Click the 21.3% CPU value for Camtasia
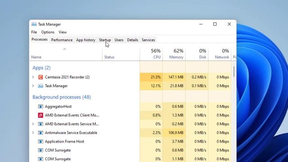This screenshot has height=162, width=288. [156, 77]
